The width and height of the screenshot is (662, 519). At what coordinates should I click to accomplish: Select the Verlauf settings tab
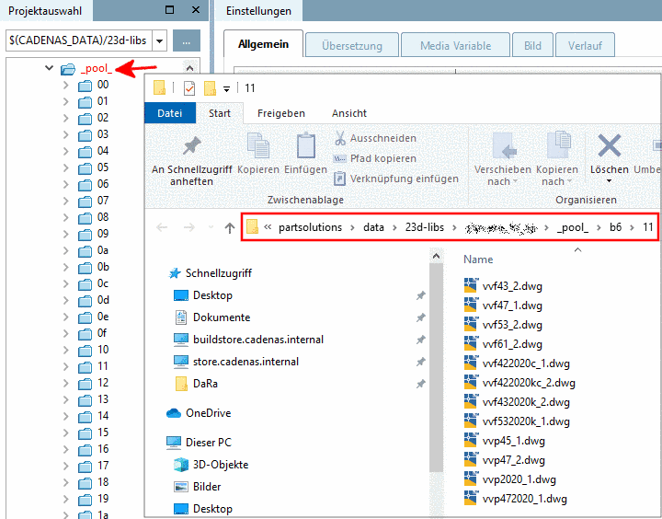pos(585,45)
